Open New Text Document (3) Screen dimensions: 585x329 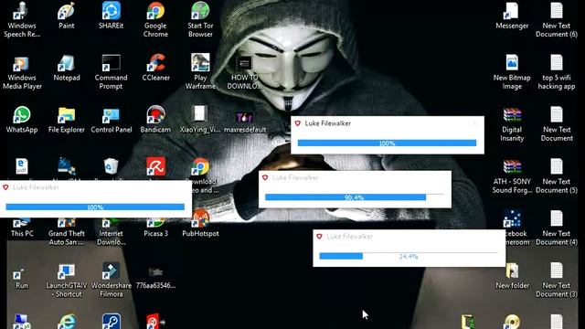coord(557,280)
